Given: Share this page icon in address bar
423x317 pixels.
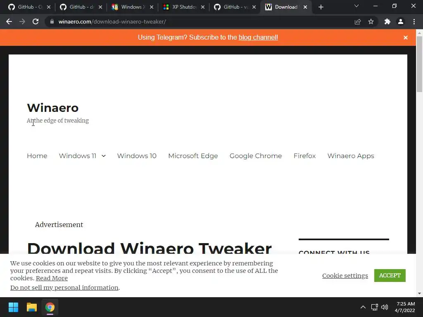Looking at the screenshot, I should coord(358,21).
